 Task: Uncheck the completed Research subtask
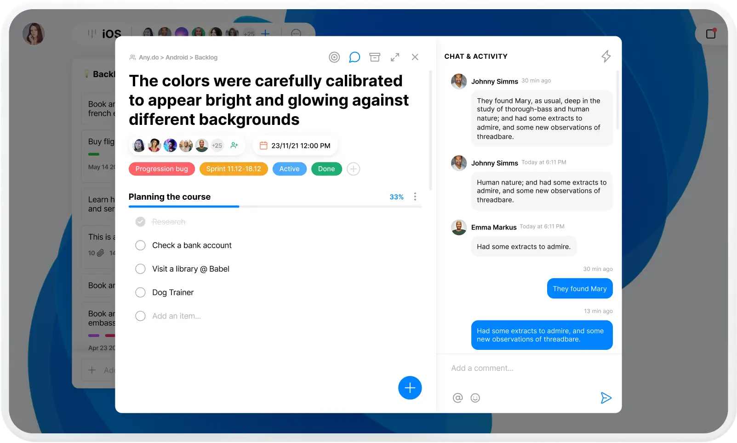[141, 222]
